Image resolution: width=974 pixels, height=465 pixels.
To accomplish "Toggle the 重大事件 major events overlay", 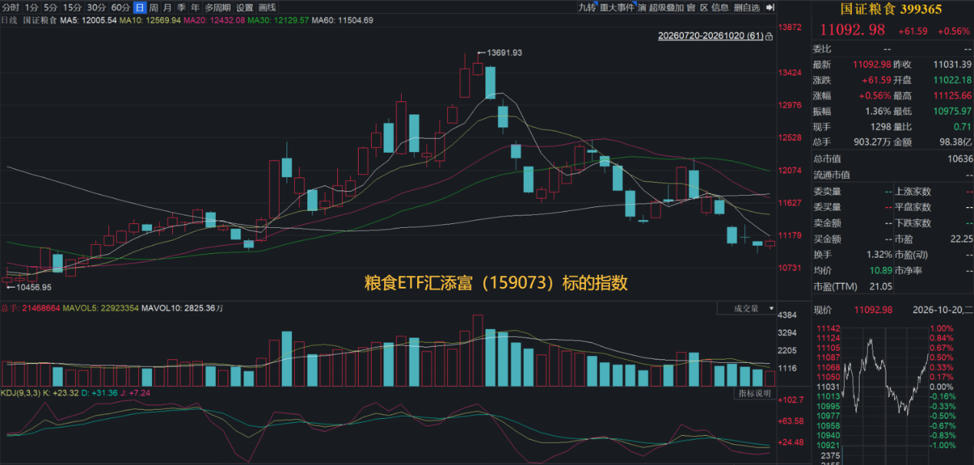I will coord(618,8).
